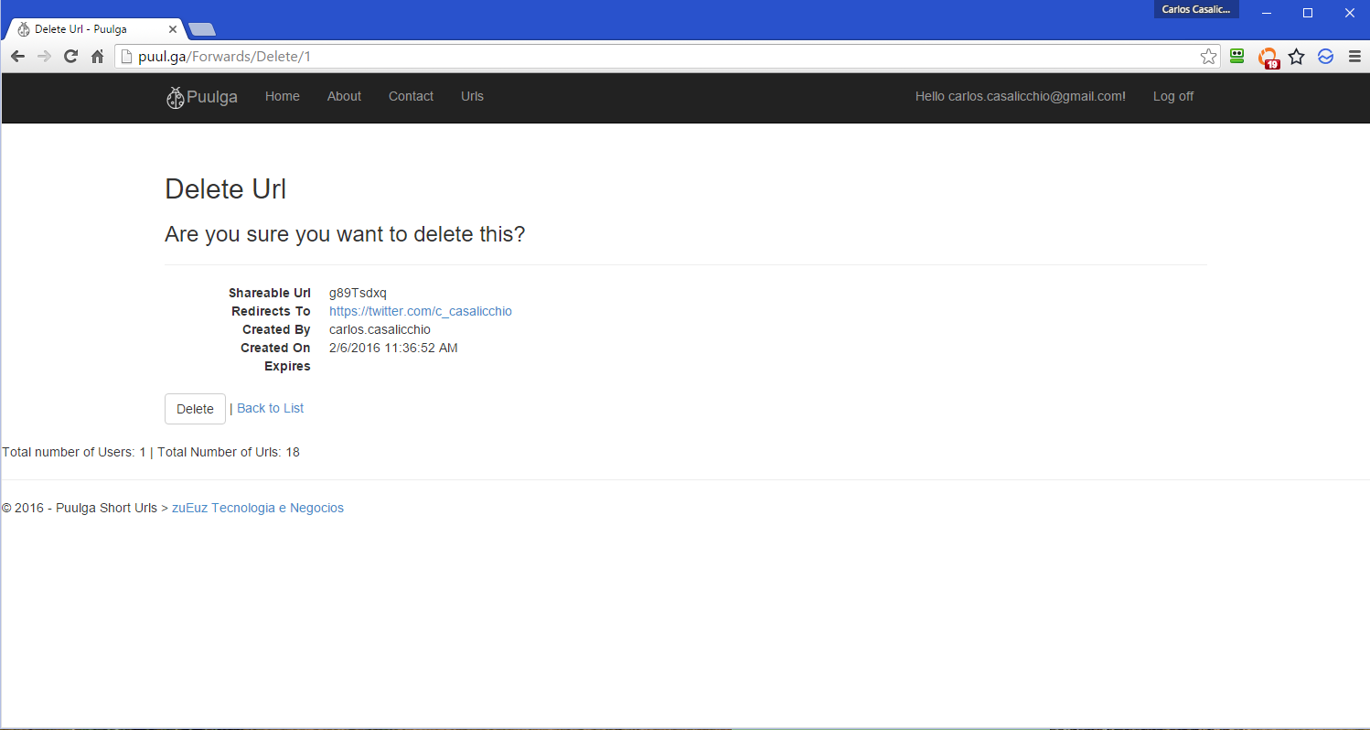Follow the Back to List link
This screenshot has width=1370, height=730.
pos(270,408)
